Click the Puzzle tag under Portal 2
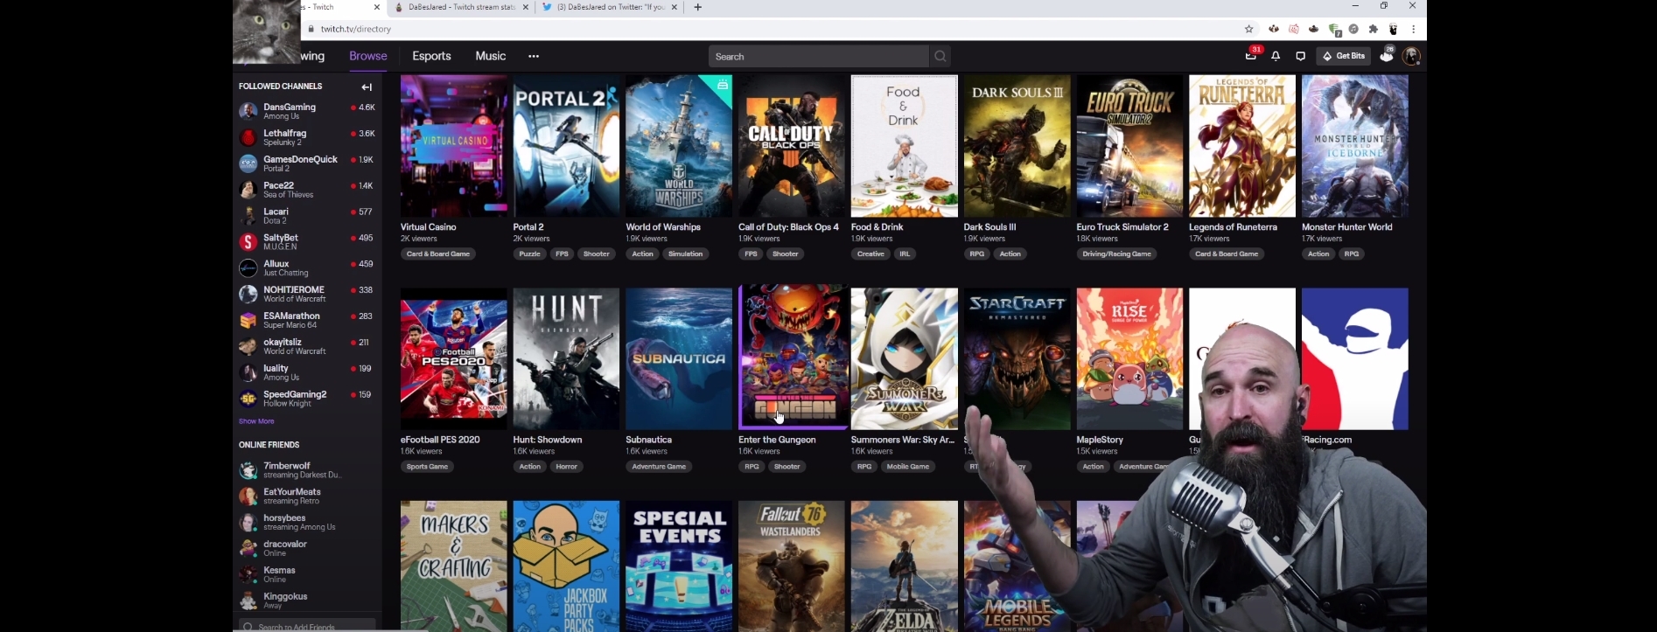The width and height of the screenshot is (1657, 632). pyautogui.click(x=529, y=254)
